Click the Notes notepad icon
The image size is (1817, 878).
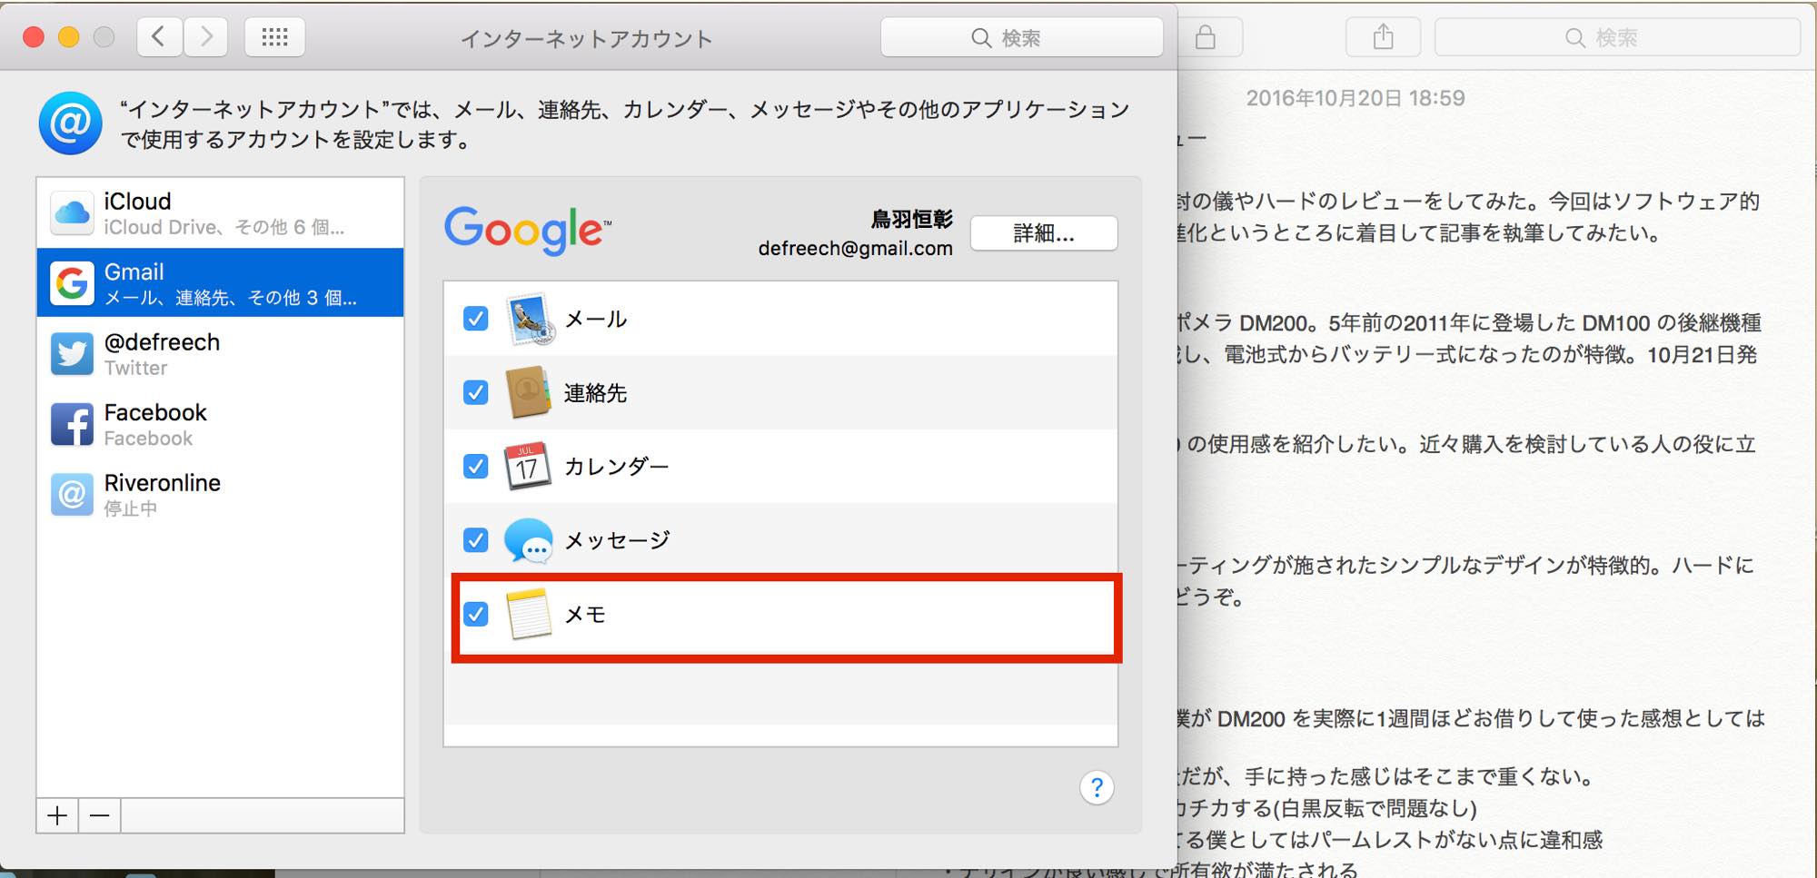(529, 614)
